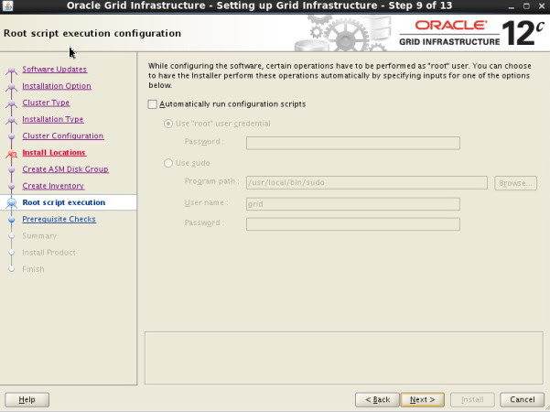Image resolution: width=550 pixels, height=412 pixels.
Task: Enable Automatically run configuration scripts checkbox
Action: coord(152,104)
